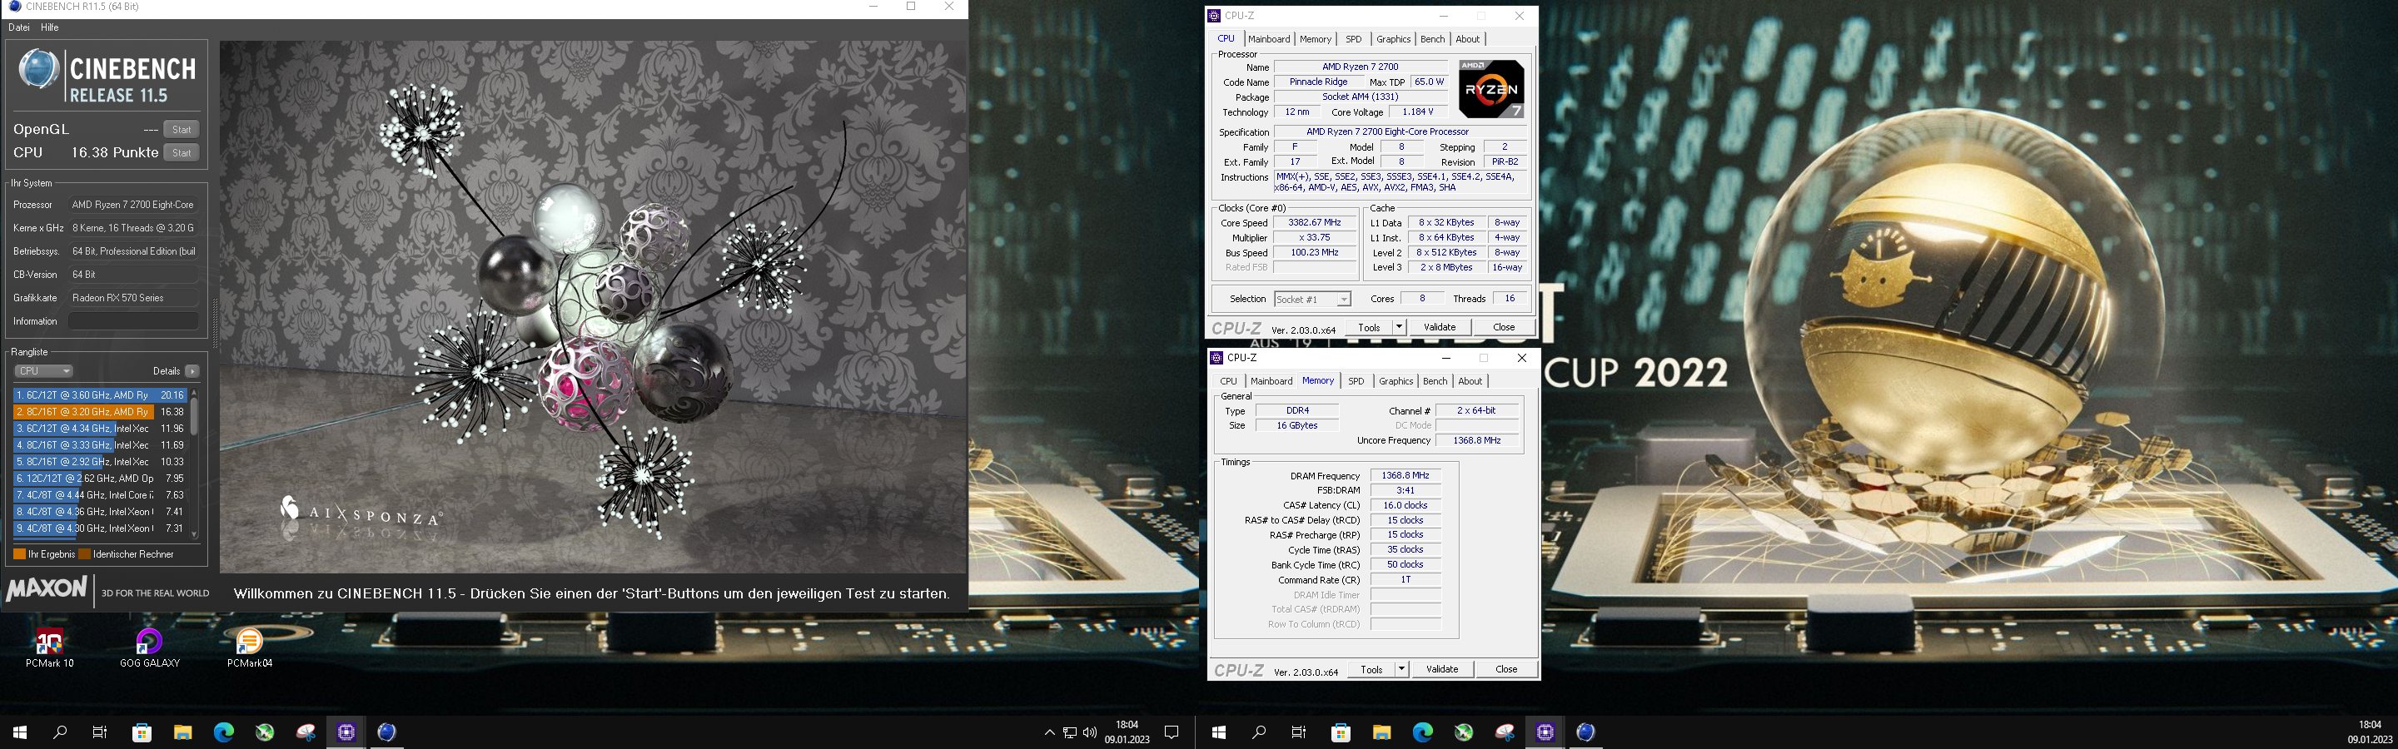Click the empty Information field in Cinebench
This screenshot has height=749, width=2398.
pyautogui.click(x=133, y=321)
